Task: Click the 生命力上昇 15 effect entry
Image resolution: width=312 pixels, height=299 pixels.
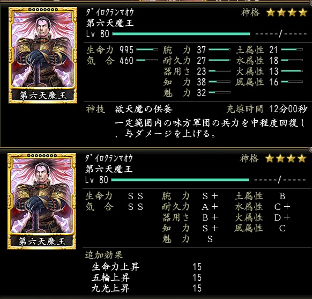Action: click(147, 267)
